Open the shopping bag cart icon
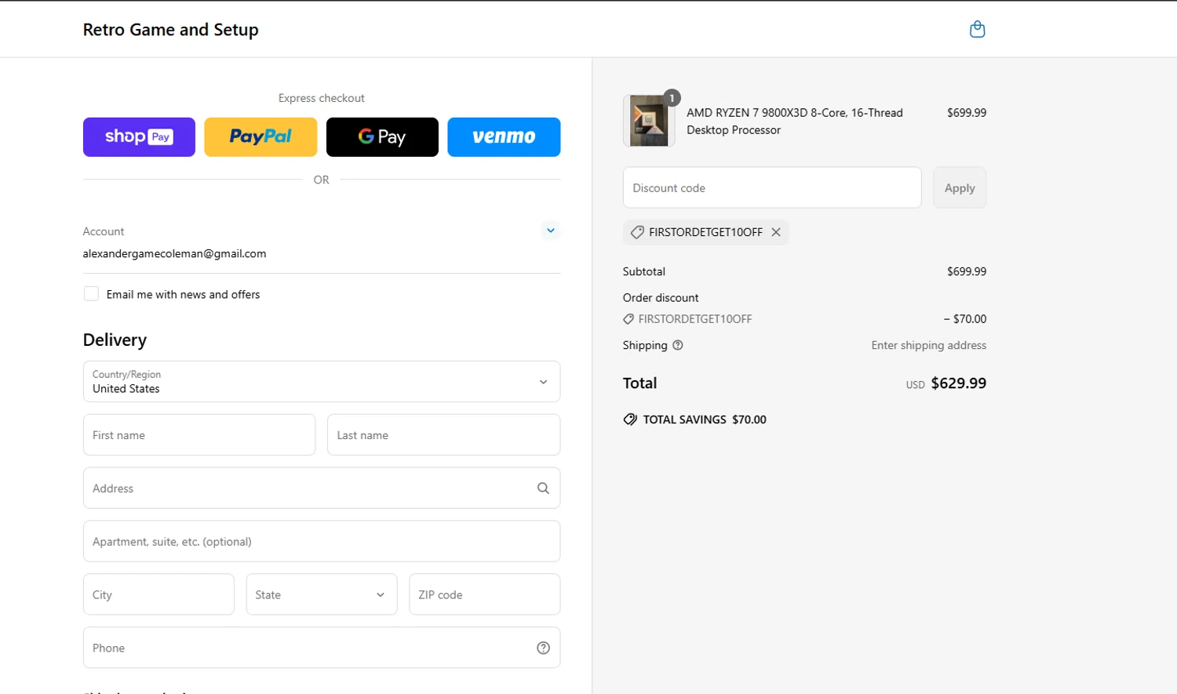This screenshot has width=1177, height=694. pos(977,29)
